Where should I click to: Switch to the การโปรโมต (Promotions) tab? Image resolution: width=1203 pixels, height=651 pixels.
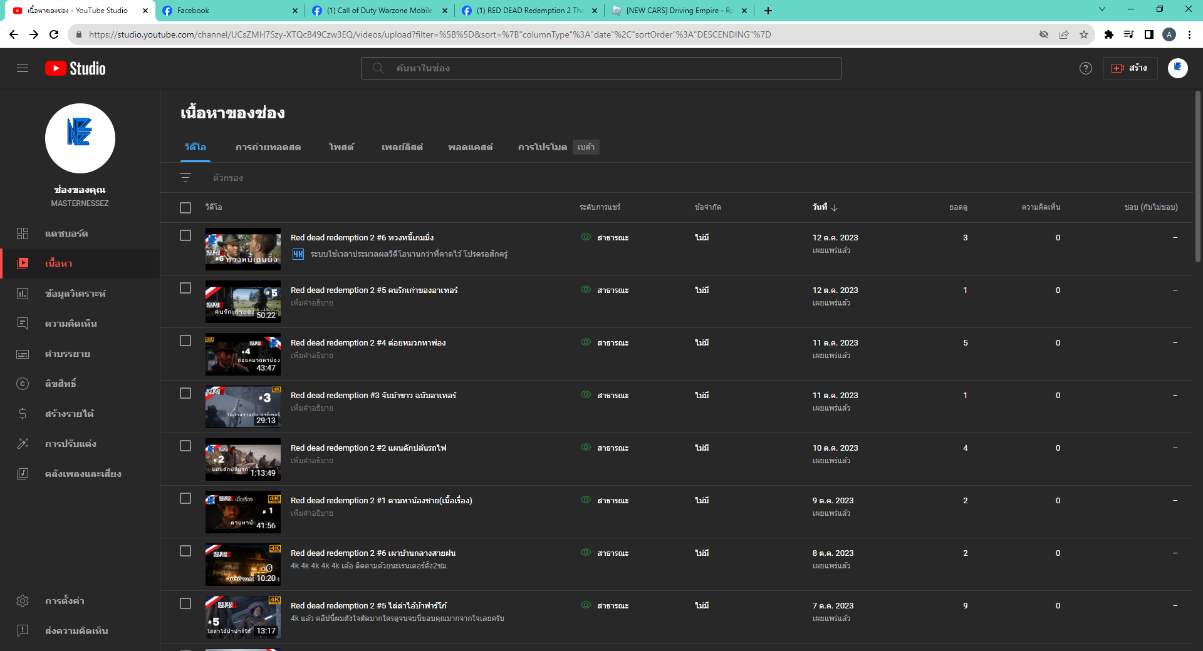click(543, 148)
